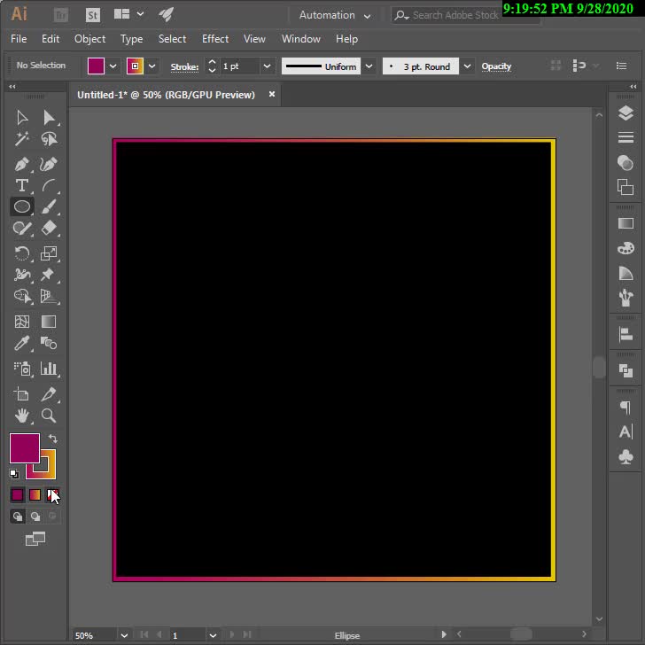Open the Layers panel icon
Screen dimensions: 645x645
point(626,113)
